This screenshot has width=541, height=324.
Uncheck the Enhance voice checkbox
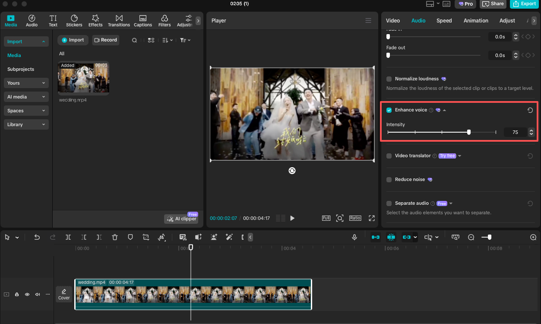tap(389, 110)
